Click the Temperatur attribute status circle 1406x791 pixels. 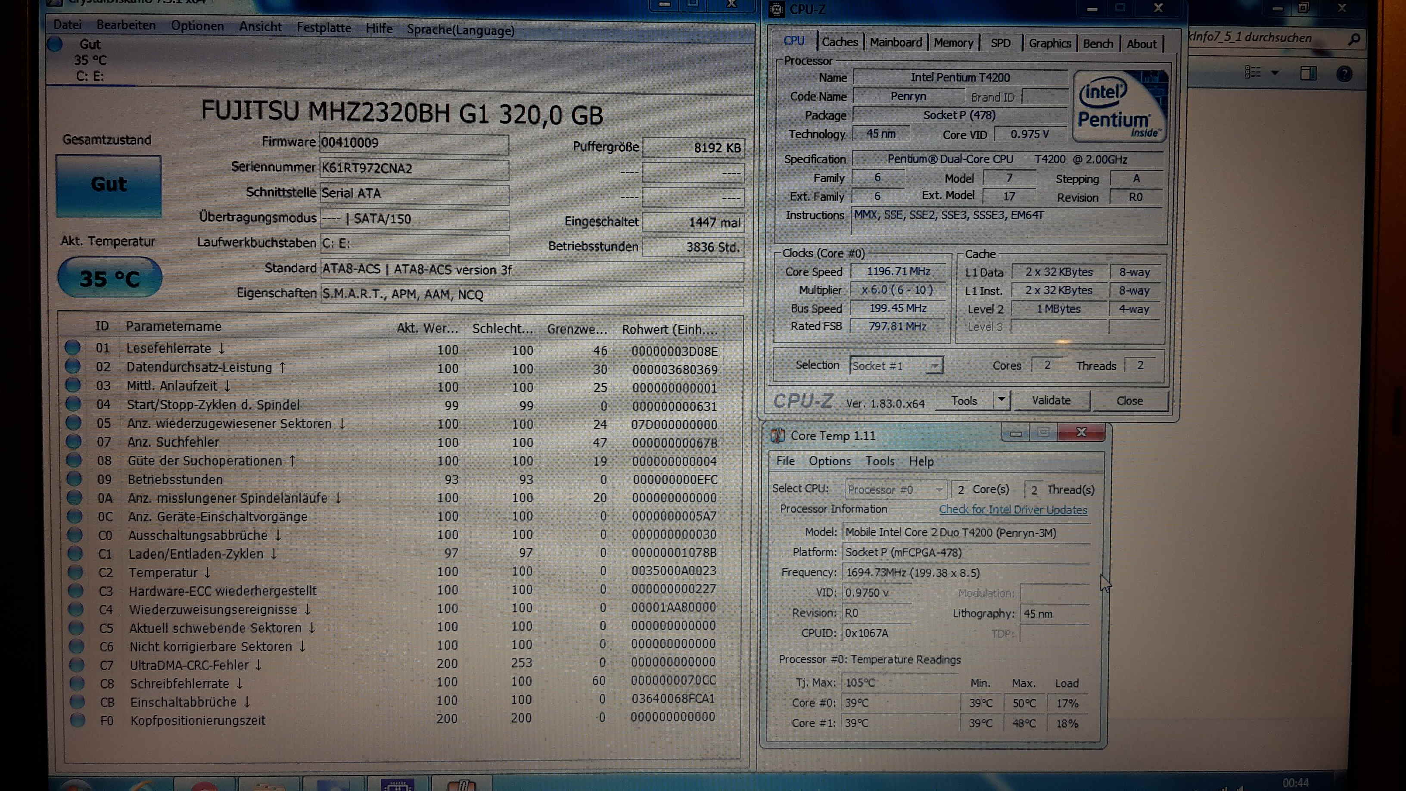point(75,572)
